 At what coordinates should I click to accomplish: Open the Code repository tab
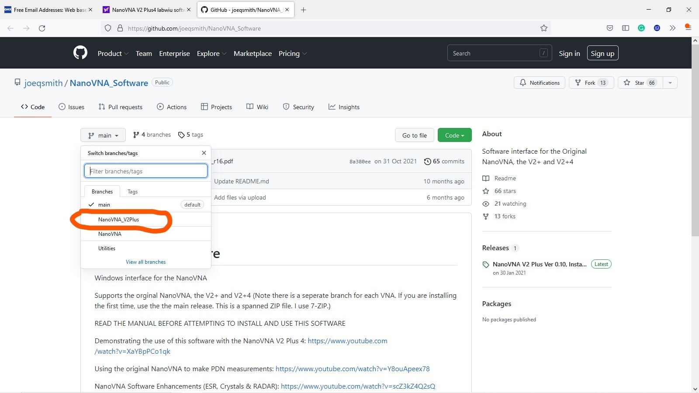(x=33, y=107)
